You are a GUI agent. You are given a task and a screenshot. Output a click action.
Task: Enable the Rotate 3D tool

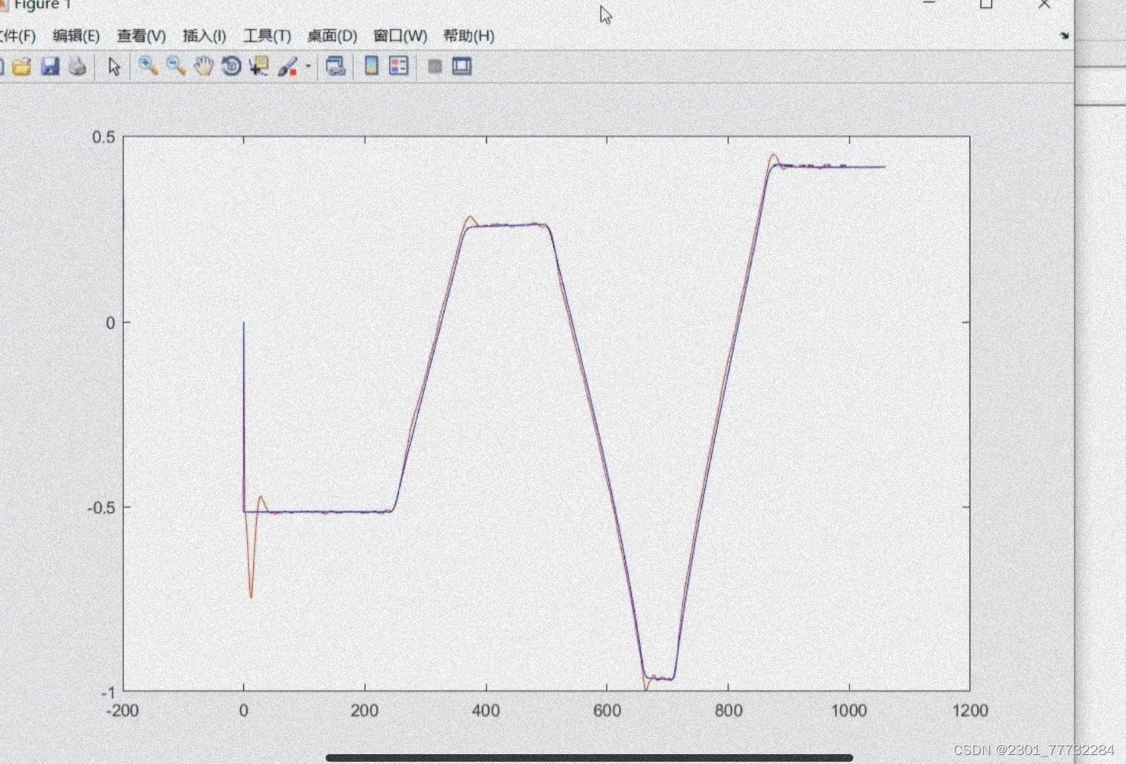click(x=231, y=67)
